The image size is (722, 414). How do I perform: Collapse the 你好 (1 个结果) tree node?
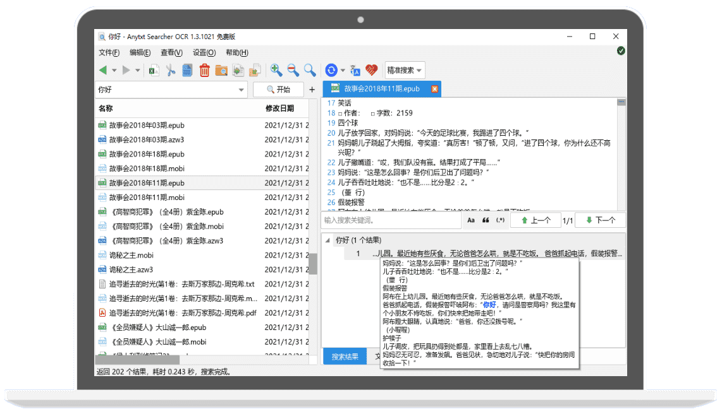327,240
